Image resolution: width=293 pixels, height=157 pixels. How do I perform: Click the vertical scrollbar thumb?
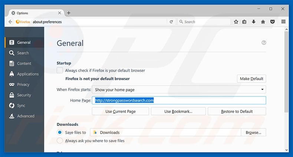point(286,72)
